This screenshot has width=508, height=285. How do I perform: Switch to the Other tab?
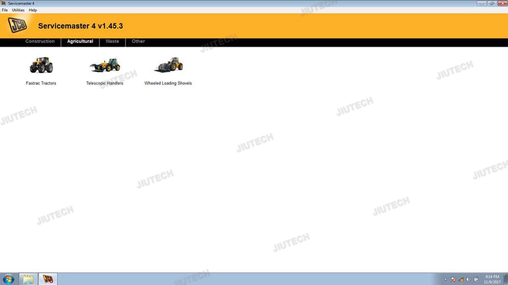click(x=138, y=41)
